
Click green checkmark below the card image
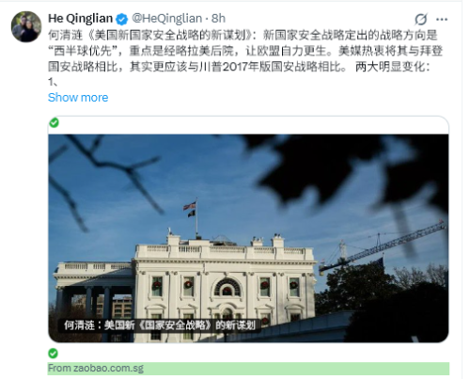click(x=53, y=354)
